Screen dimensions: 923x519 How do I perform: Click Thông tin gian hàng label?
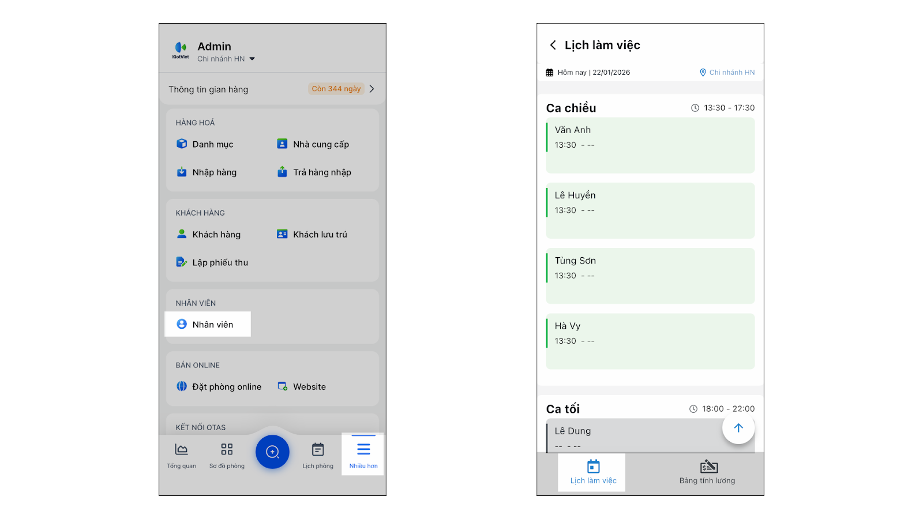pyautogui.click(x=208, y=89)
